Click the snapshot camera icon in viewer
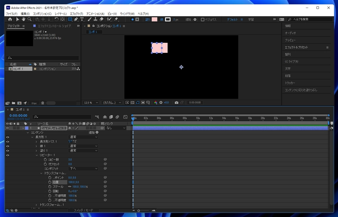 [x=177, y=102]
